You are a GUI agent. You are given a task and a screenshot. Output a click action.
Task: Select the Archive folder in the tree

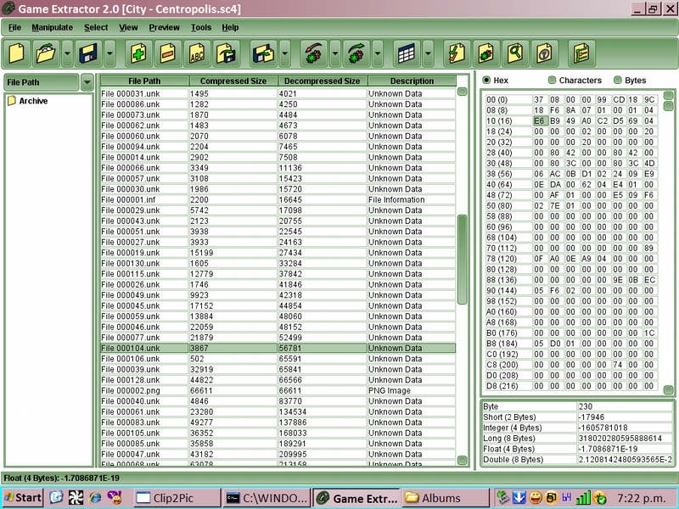28,101
